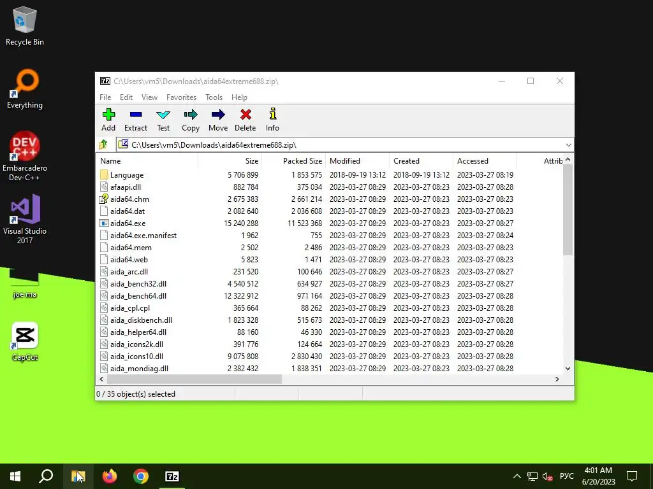The width and height of the screenshot is (653, 489).
Task: Click the muted volume tray icon
Action: coord(548,476)
